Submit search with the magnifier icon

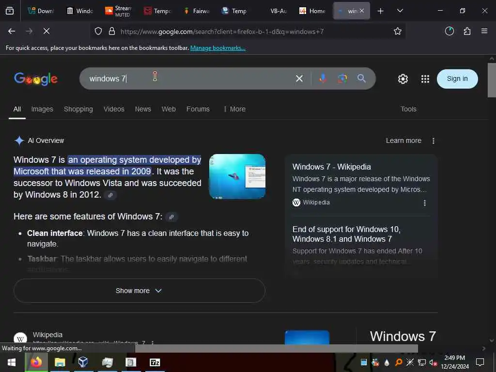coord(361,78)
